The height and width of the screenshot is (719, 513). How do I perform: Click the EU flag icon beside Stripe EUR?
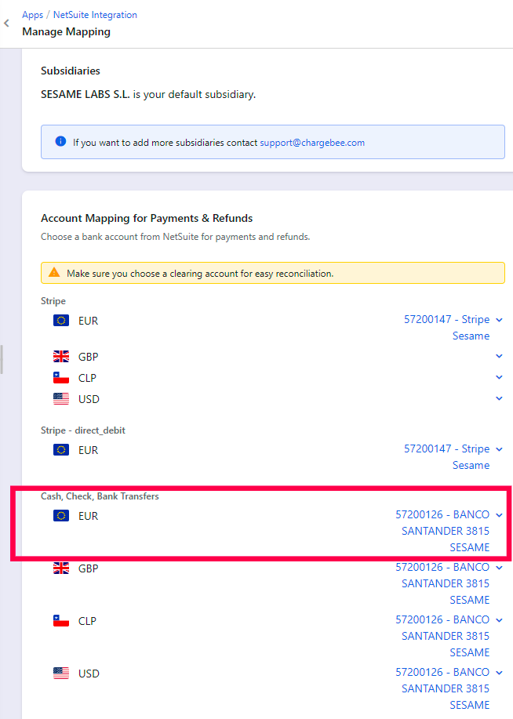61,320
